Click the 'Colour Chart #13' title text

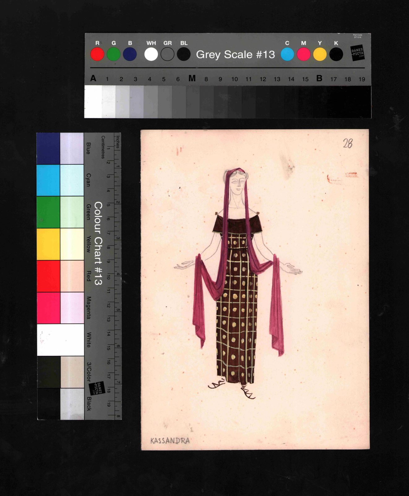coord(98,243)
